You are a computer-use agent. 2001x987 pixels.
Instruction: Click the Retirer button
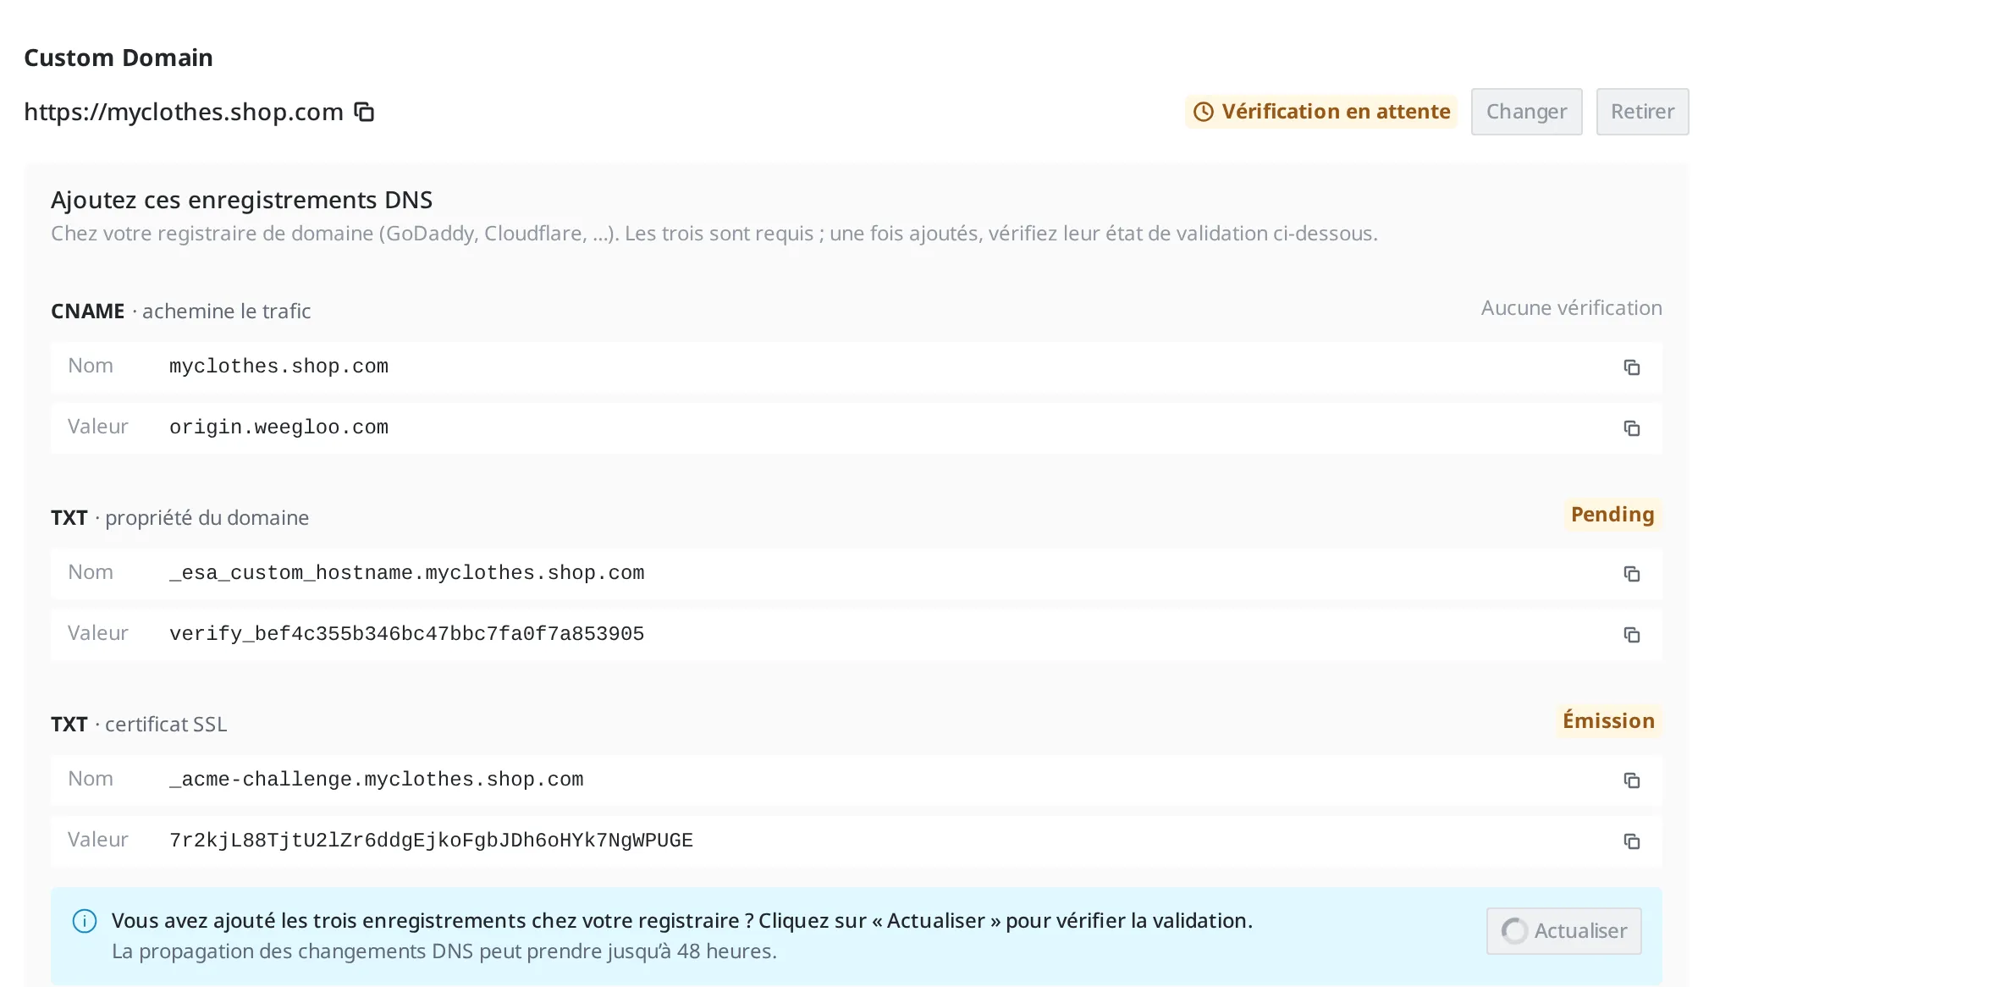[x=1642, y=112]
